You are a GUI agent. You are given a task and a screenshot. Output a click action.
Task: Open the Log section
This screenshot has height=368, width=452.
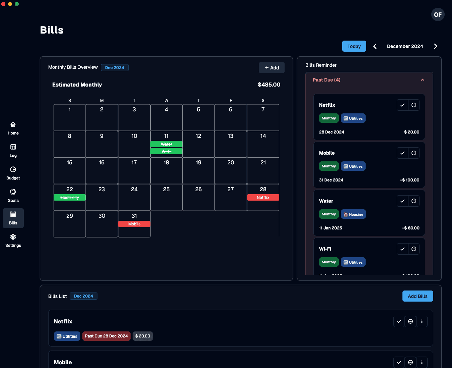pos(13,150)
